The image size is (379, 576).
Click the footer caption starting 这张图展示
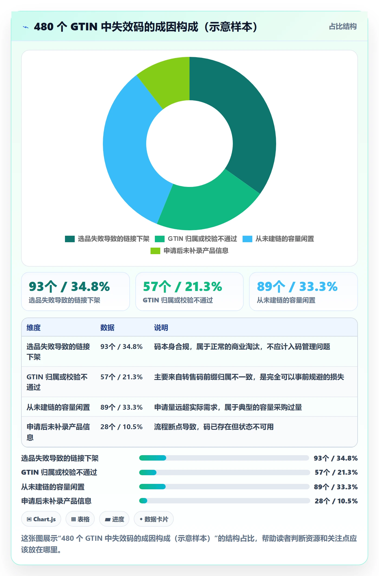pyautogui.click(x=189, y=544)
